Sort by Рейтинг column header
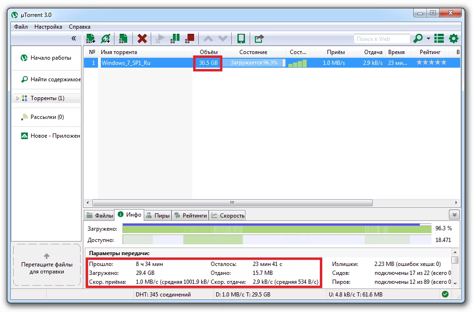This screenshot has height=312, width=473. coord(430,52)
